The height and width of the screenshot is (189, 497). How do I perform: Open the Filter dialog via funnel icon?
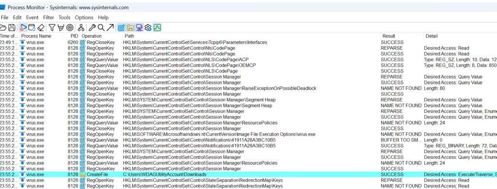click(52, 28)
